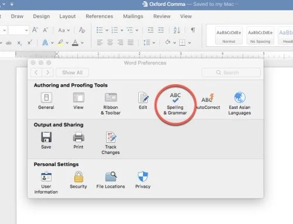Toggle subscript formatting
293x224 pixels.
tap(19, 43)
